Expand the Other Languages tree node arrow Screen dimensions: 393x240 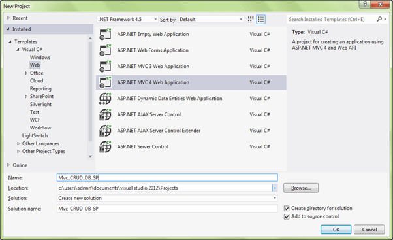pos(18,144)
